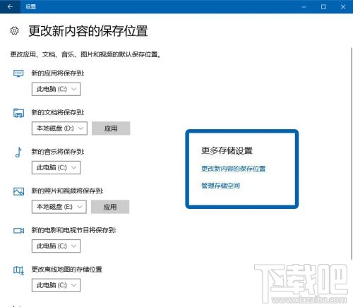Image resolution: width=353 pixels, height=307 pixels.
Task: Open 更改新内容的保存位置 link in storage box
Action: (234, 169)
